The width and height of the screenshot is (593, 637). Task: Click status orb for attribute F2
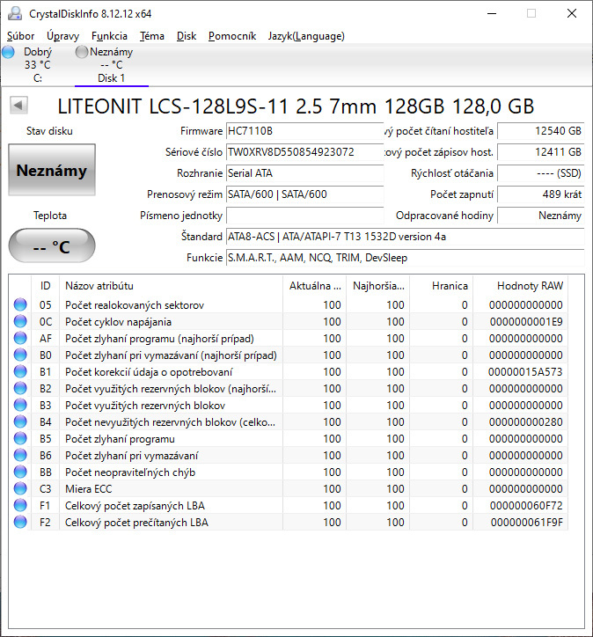[20, 522]
